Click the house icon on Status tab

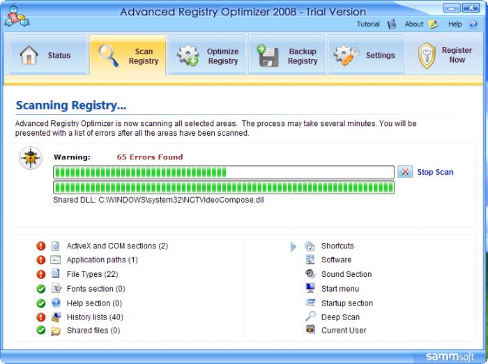coord(29,55)
